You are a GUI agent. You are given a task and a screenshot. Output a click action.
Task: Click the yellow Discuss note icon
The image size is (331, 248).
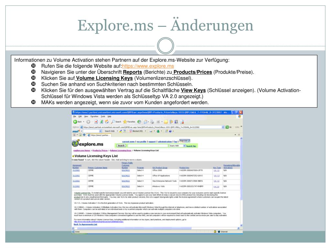click(166, 122)
